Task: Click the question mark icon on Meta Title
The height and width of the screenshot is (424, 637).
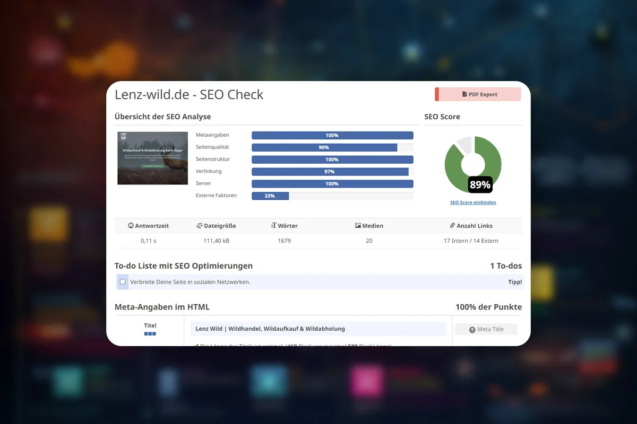Action: 472,330
